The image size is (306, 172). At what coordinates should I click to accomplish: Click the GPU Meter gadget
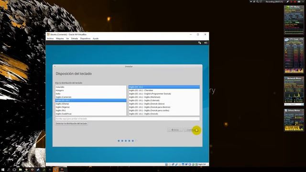294,20
